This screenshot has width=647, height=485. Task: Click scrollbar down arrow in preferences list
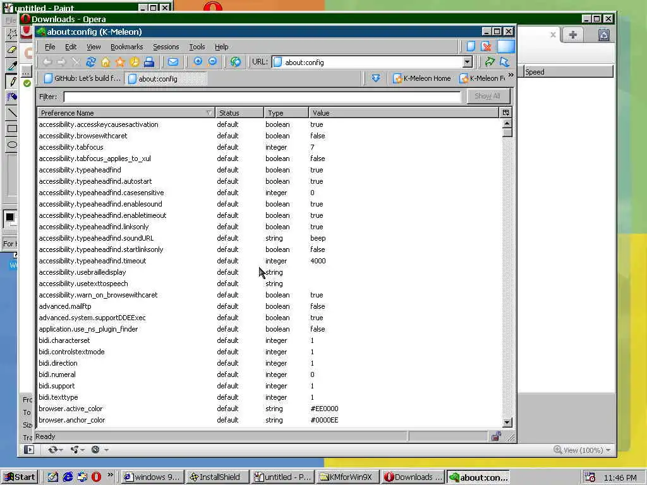[507, 422]
